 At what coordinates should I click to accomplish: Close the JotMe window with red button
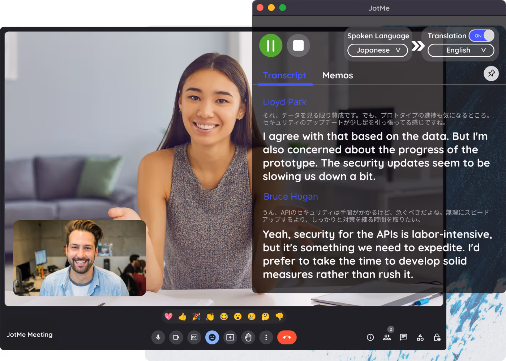260,8
